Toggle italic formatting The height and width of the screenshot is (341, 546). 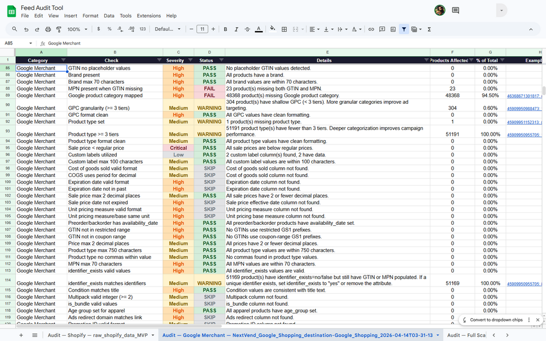click(x=236, y=29)
